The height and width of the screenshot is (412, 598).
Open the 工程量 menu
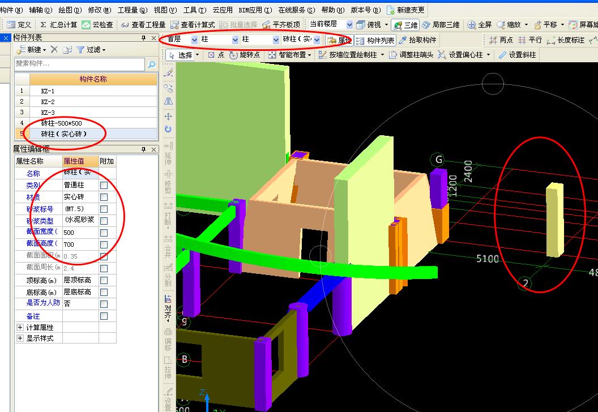pyautogui.click(x=133, y=10)
